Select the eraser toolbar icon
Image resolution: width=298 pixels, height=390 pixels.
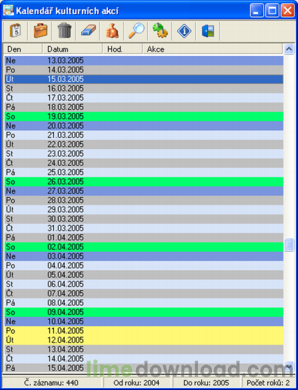89,31
